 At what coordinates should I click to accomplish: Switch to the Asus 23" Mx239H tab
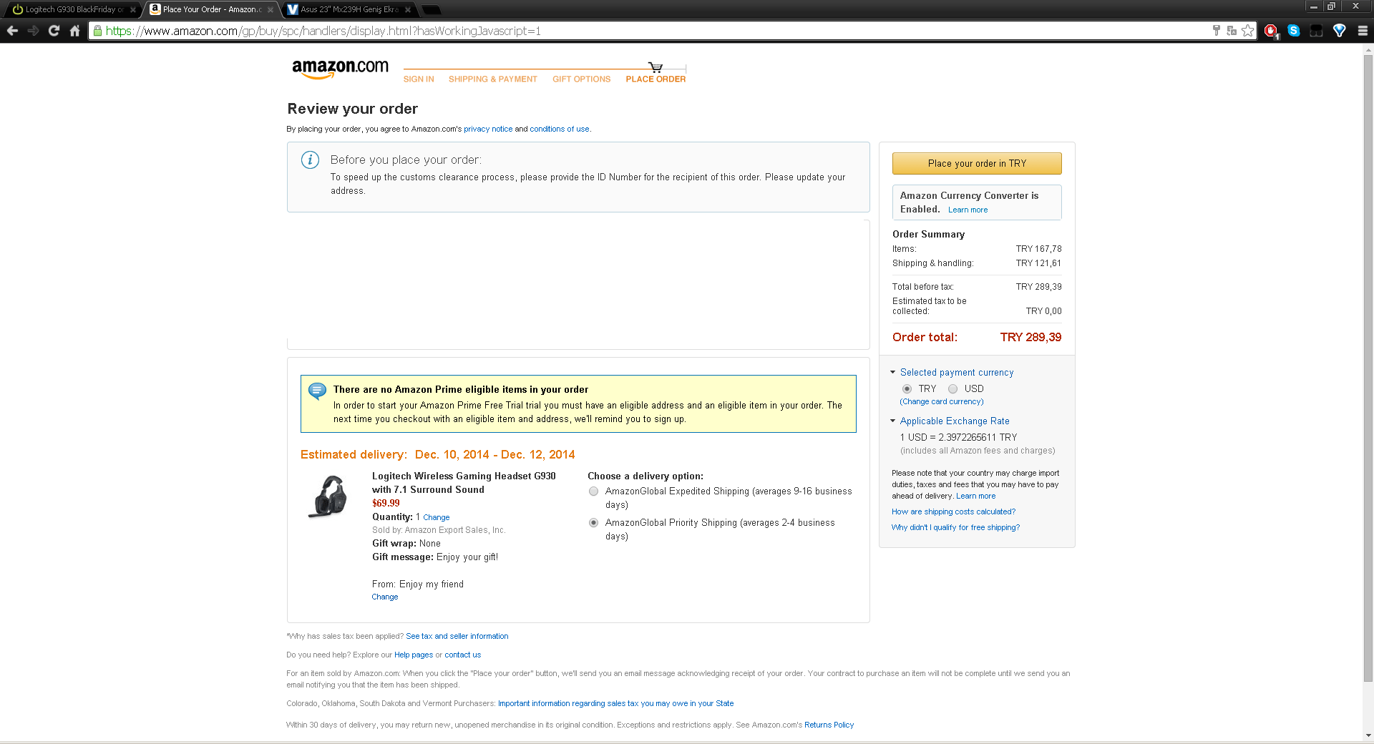[x=349, y=10]
